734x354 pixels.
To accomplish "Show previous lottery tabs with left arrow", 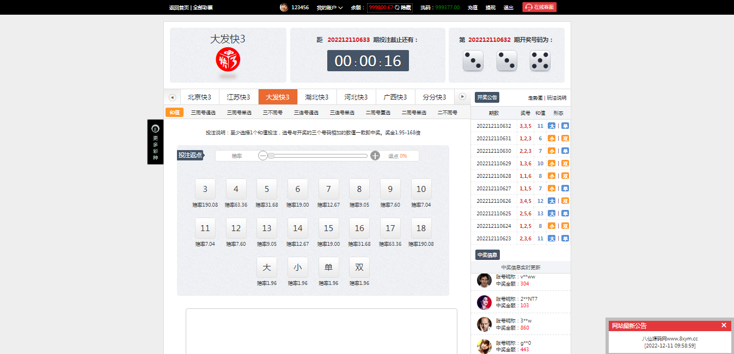I will click(x=173, y=97).
